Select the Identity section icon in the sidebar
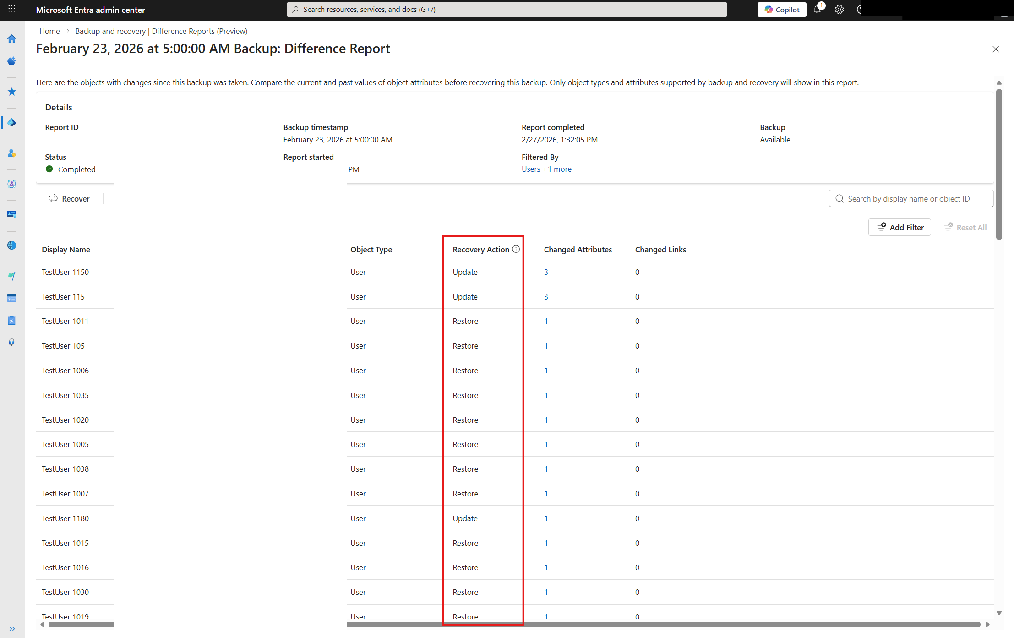Screen dimensions: 1014x638 (11, 122)
